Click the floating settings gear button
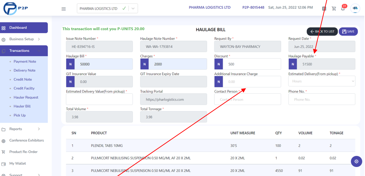 pyautogui.click(x=356, y=162)
